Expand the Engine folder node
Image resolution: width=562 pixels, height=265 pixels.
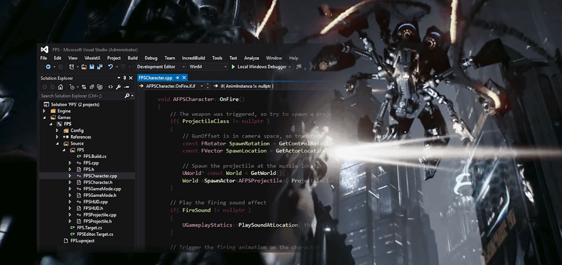click(x=44, y=111)
